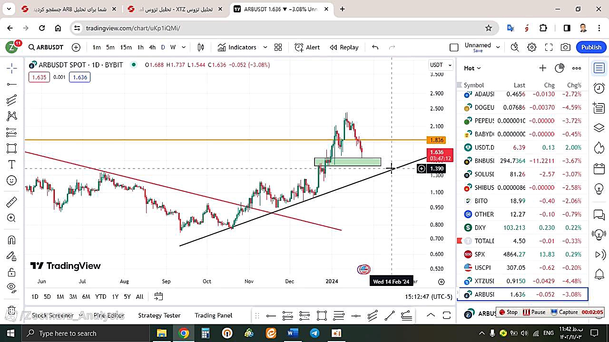Stop the screen recording
Screen dimensions: 609x342
pos(508,312)
